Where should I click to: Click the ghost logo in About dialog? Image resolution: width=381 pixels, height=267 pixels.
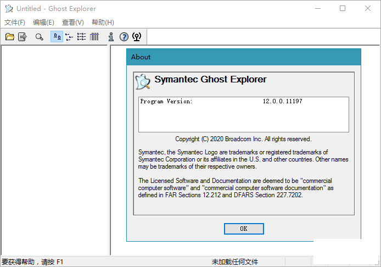[x=143, y=82]
